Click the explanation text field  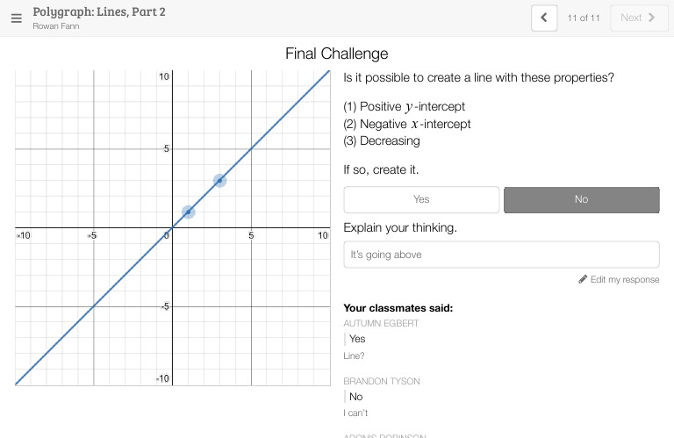tap(501, 255)
